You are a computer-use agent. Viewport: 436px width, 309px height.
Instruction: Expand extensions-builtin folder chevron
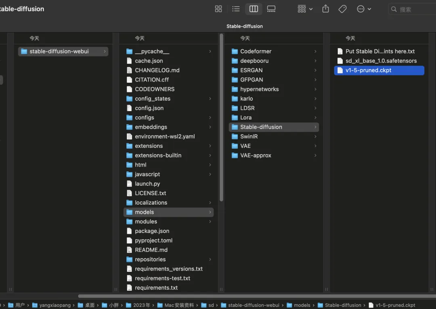pos(210,156)
